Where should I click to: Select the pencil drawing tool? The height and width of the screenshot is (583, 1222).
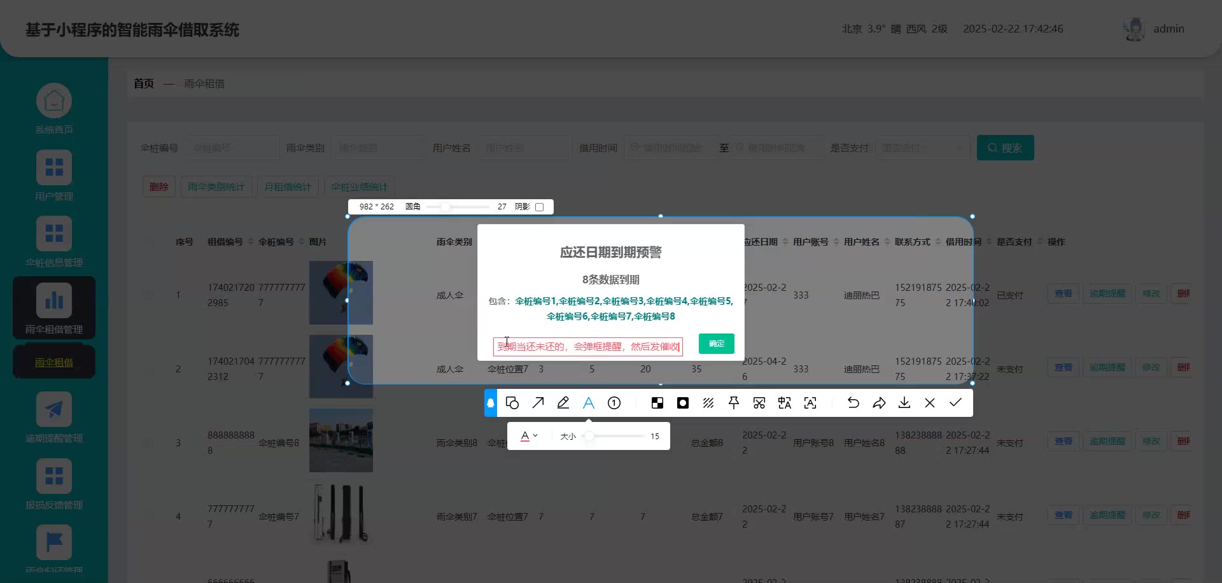click(x=563, y=403)
